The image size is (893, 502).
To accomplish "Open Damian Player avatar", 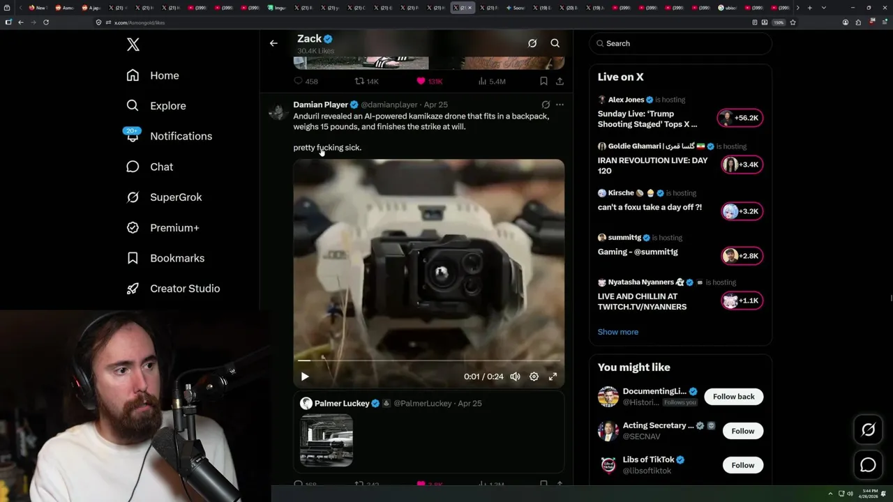I will point(278,112).
